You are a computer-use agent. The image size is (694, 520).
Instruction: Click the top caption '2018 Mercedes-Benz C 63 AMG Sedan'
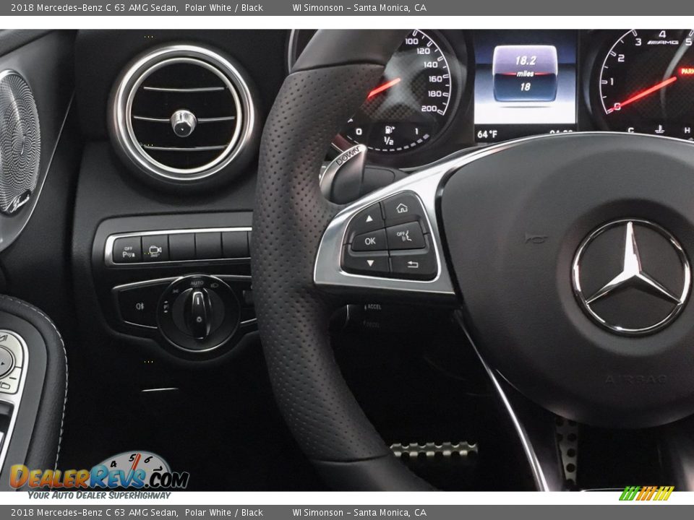coord(94,7)
